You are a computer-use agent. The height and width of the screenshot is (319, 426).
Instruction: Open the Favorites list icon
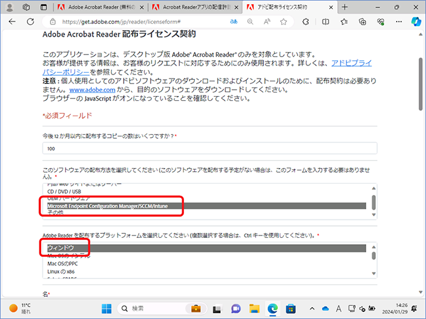pyautogui.click(x=344, y=21)
